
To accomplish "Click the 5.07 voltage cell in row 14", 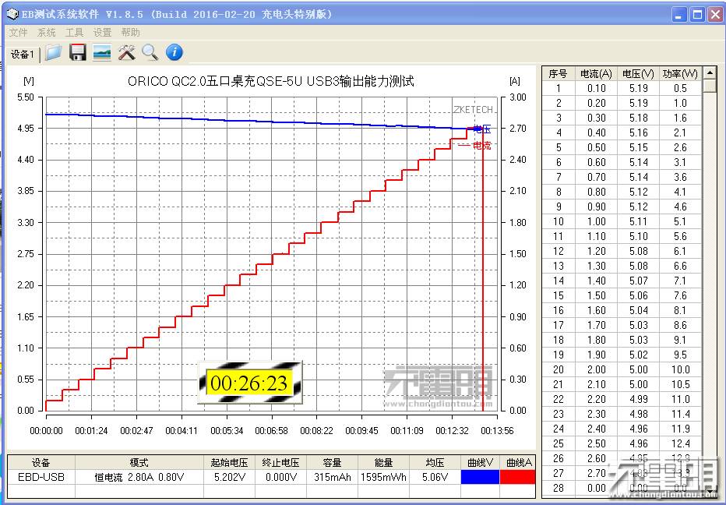I will tap(639, 281).
